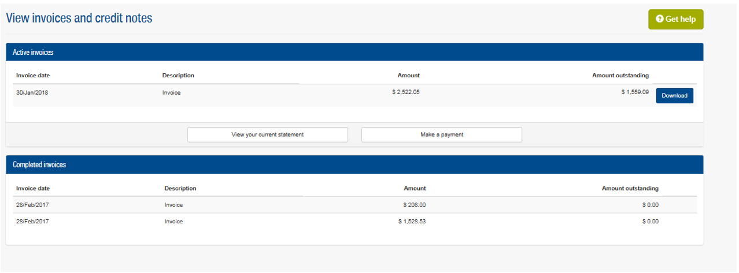The width and height of the screenshot is (739, 273).
Task: Select the 30/Jan/2018 invoice date cell
Action: tap(32, 92)
